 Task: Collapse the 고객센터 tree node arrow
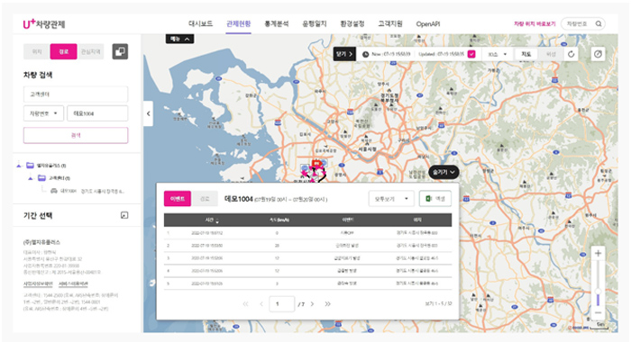pos(31,178)
